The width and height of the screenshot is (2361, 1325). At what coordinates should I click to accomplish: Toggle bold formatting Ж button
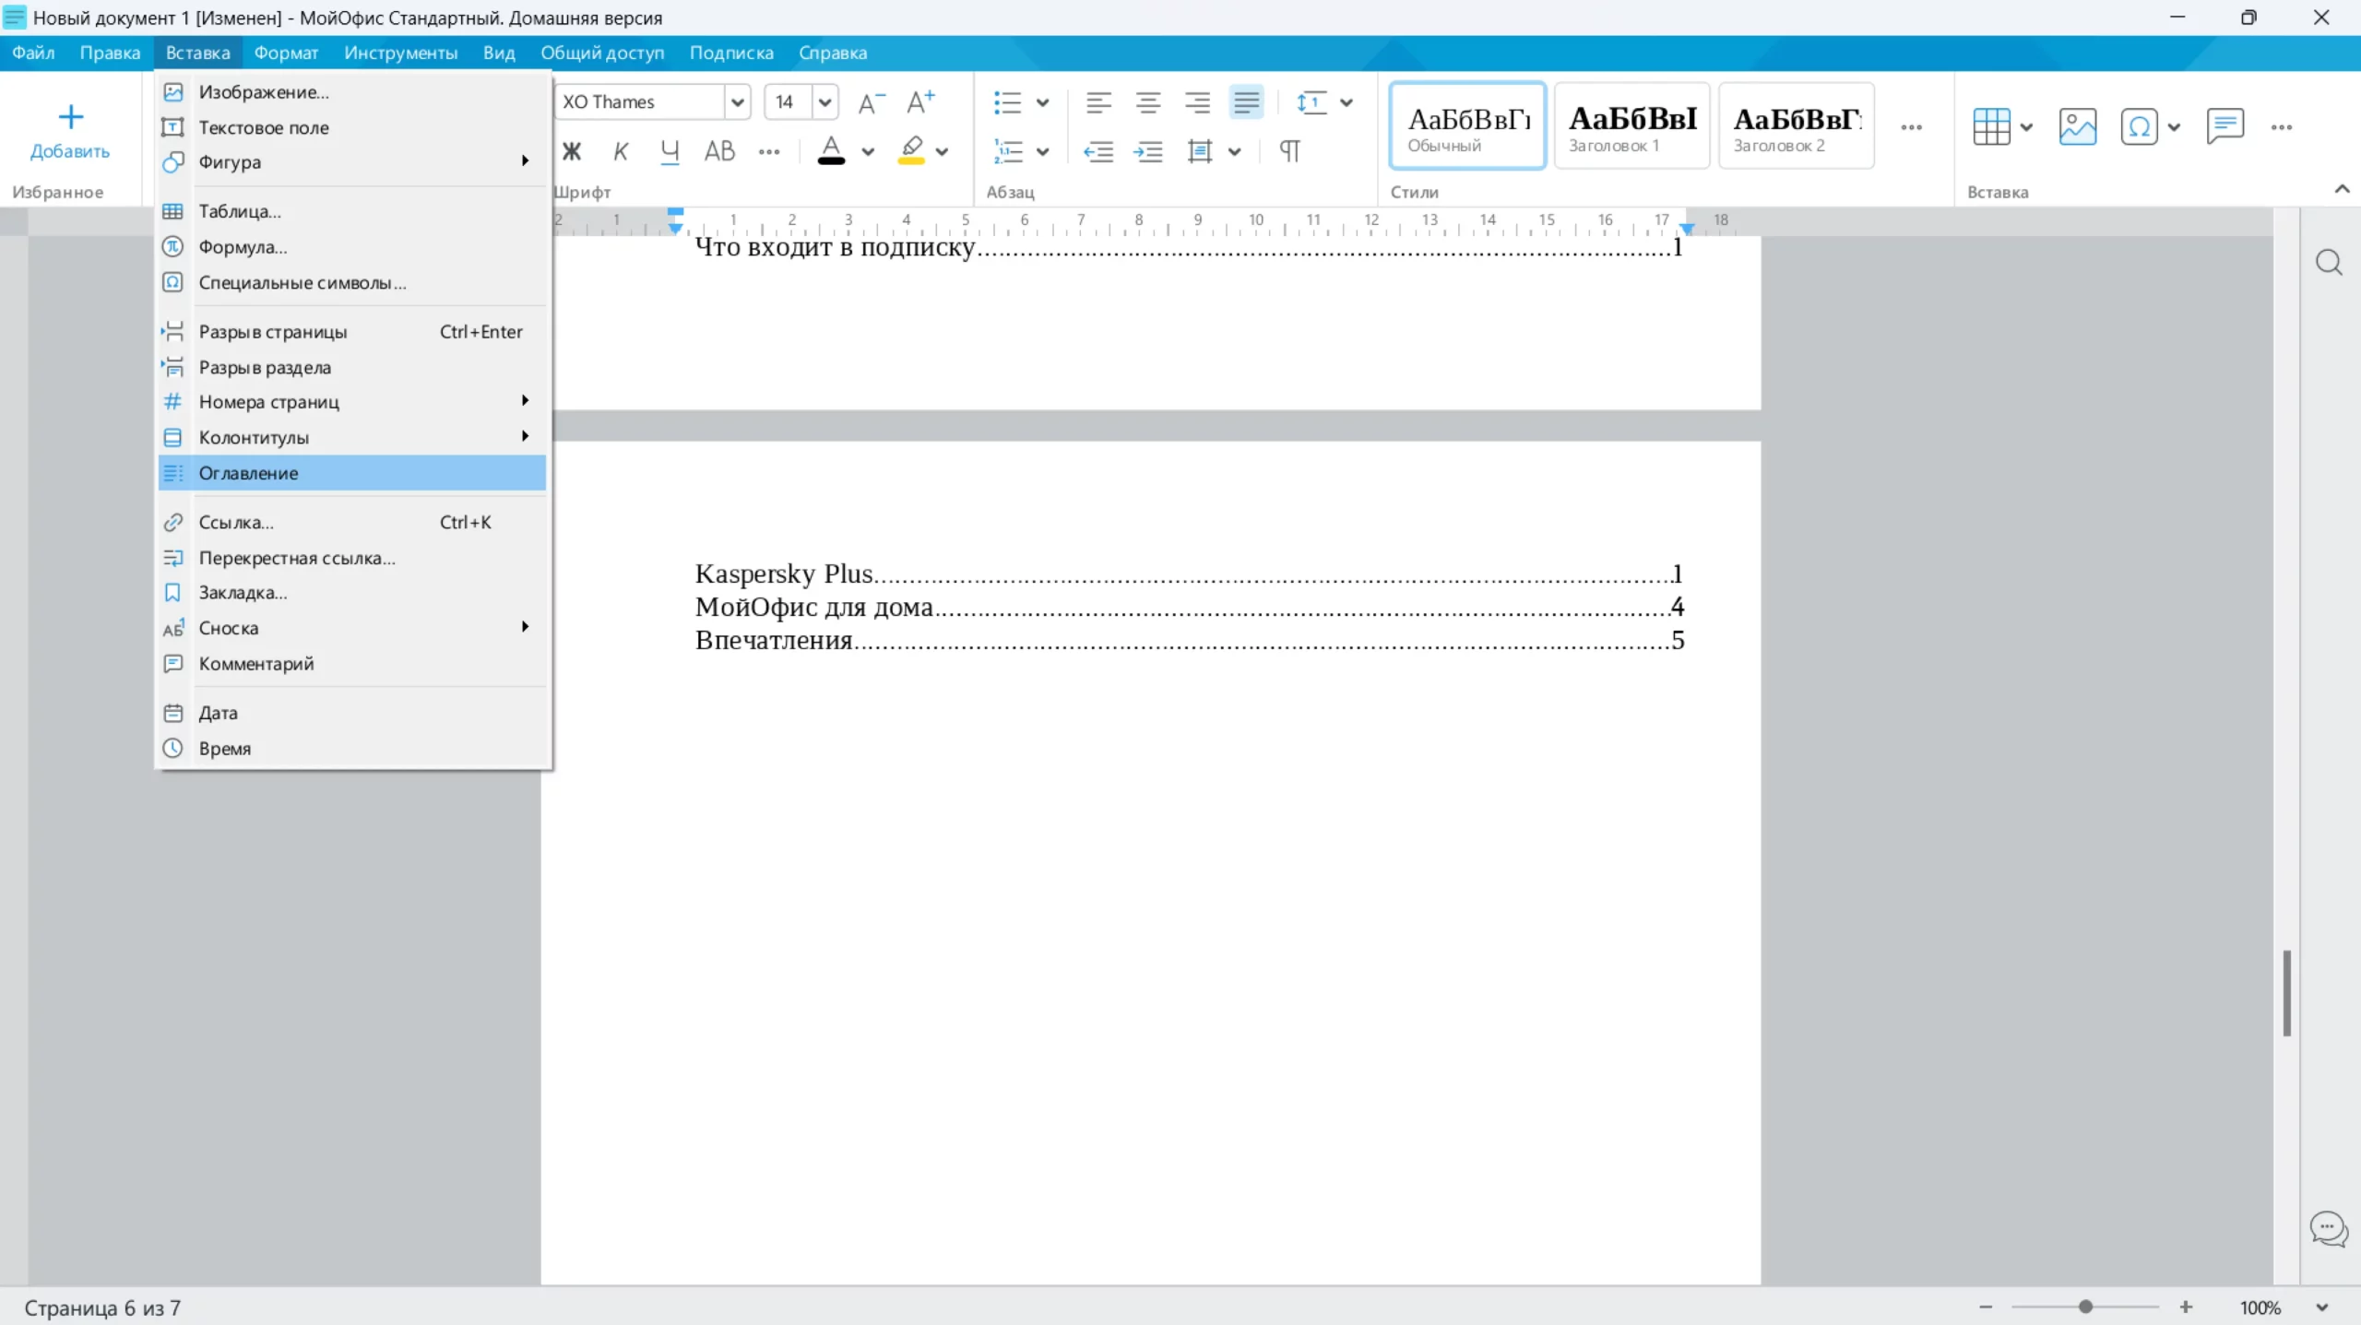(x=572, y=151)
